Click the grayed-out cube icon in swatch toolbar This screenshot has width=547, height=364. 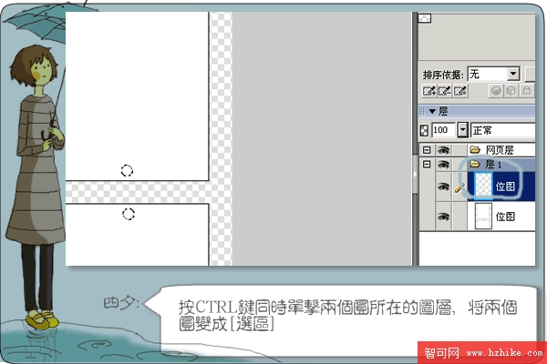(x=511, y=91)
